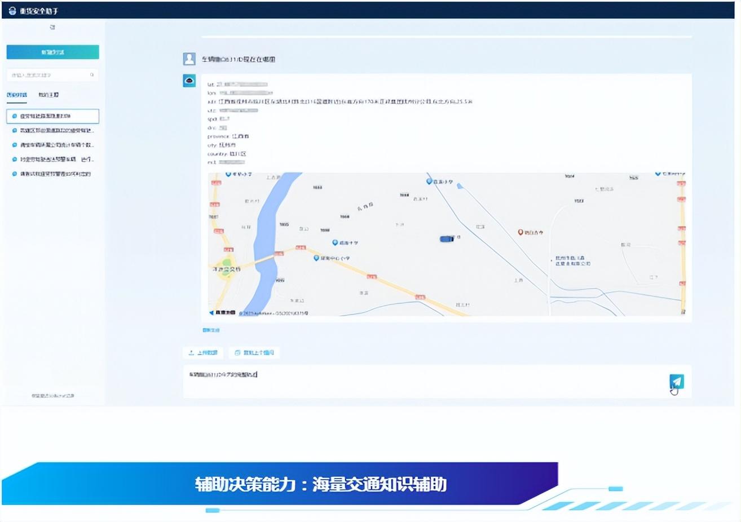The height and width of the screenshot is (522, 741).
Task: Click the user avatar beside the question
Action: click(189, 59)
